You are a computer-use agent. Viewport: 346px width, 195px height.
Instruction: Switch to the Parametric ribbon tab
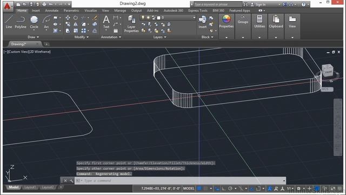(x=71, y=10)
